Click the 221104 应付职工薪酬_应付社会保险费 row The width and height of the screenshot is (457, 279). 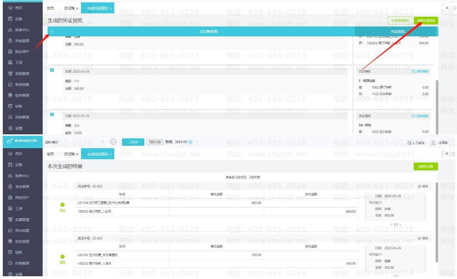pos(216,203)
